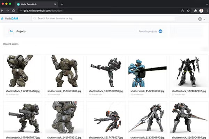Click file name shutterstock_1737520250.jpg

coord(106,91)
